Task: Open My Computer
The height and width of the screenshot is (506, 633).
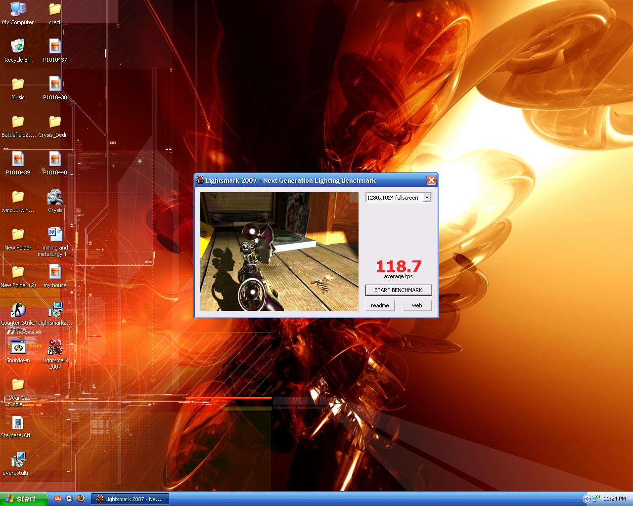Action: pyautogui.click(x=18, y=9)
